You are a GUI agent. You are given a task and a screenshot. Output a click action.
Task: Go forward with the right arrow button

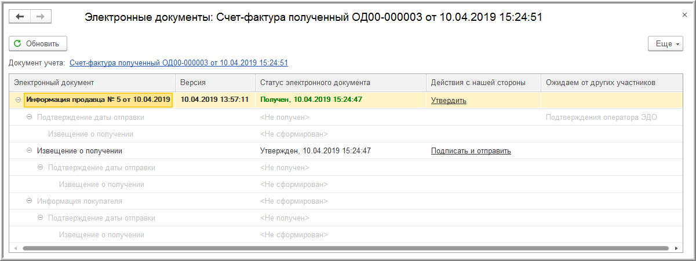(41, 16)
